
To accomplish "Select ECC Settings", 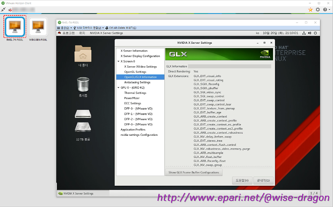I will pyautogui.click(x=132, y=103).
